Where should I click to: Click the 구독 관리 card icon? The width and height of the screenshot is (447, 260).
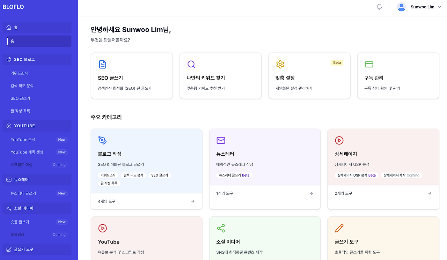click(x=369, y=64)
